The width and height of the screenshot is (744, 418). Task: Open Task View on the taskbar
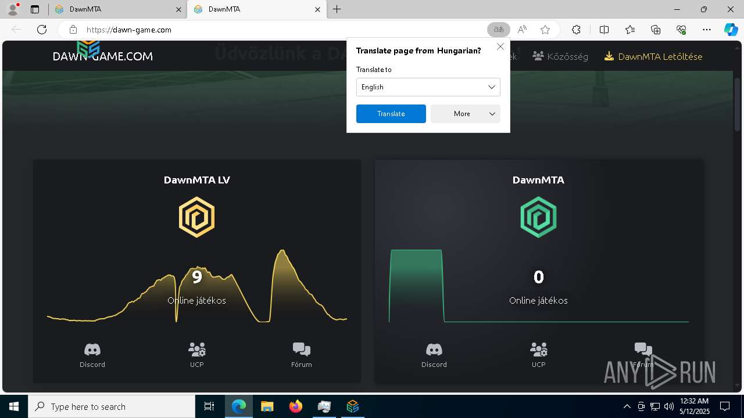coord(209,406)
